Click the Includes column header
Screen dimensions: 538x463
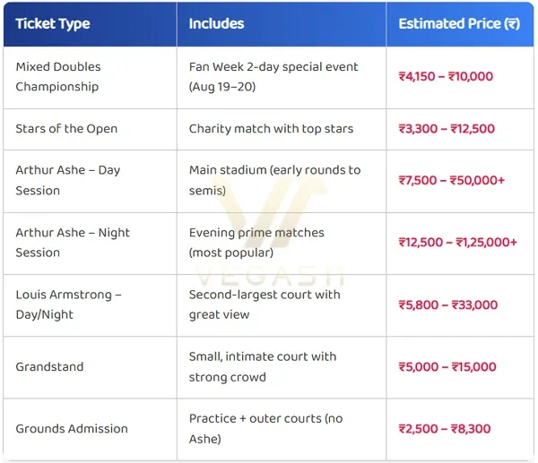[x=218, y=24]
